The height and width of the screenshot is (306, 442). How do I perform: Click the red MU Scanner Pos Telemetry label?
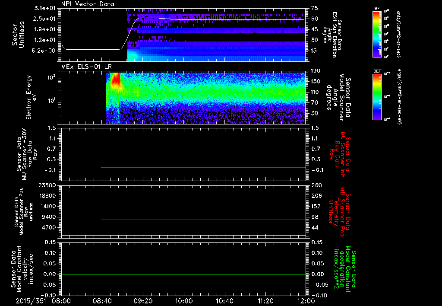[x=340, y=212]
